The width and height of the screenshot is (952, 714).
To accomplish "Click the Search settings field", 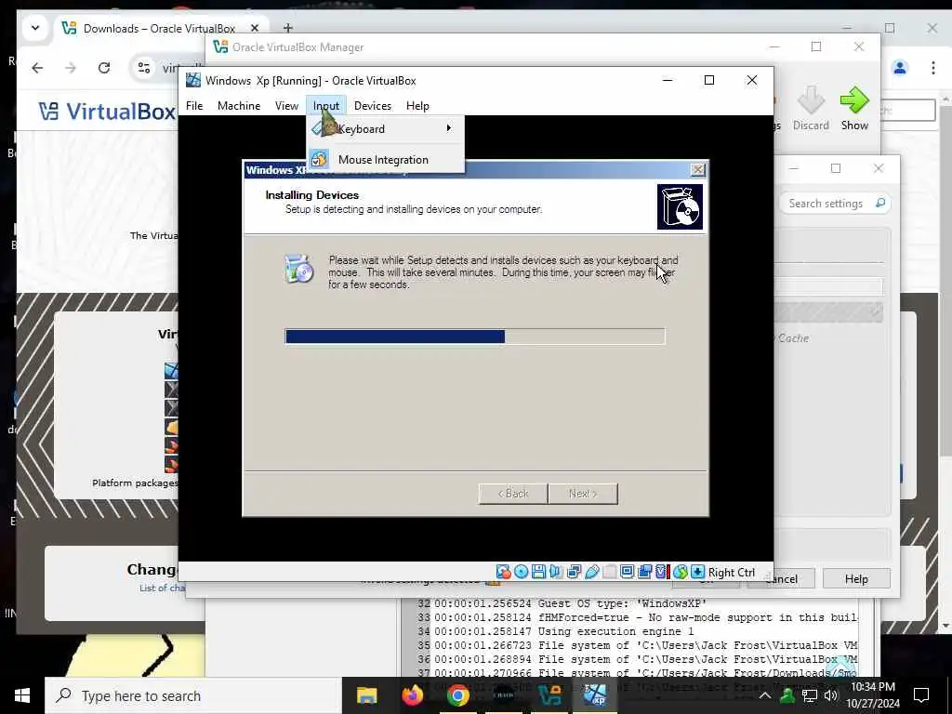I will (x=835, y=204).
